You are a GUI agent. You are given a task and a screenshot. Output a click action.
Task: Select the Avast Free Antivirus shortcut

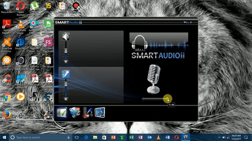7,45
